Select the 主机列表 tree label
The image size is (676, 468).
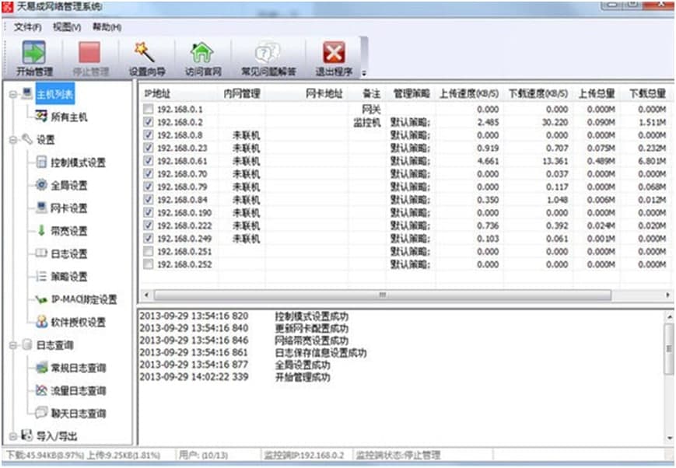(x=54, y=93)
